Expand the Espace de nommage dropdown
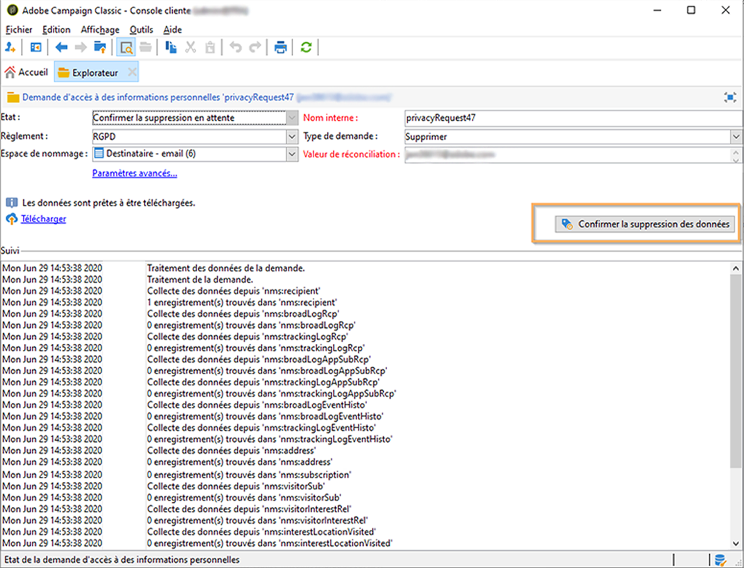This screenshot has width=744, height=568. (x=292, y=154)
